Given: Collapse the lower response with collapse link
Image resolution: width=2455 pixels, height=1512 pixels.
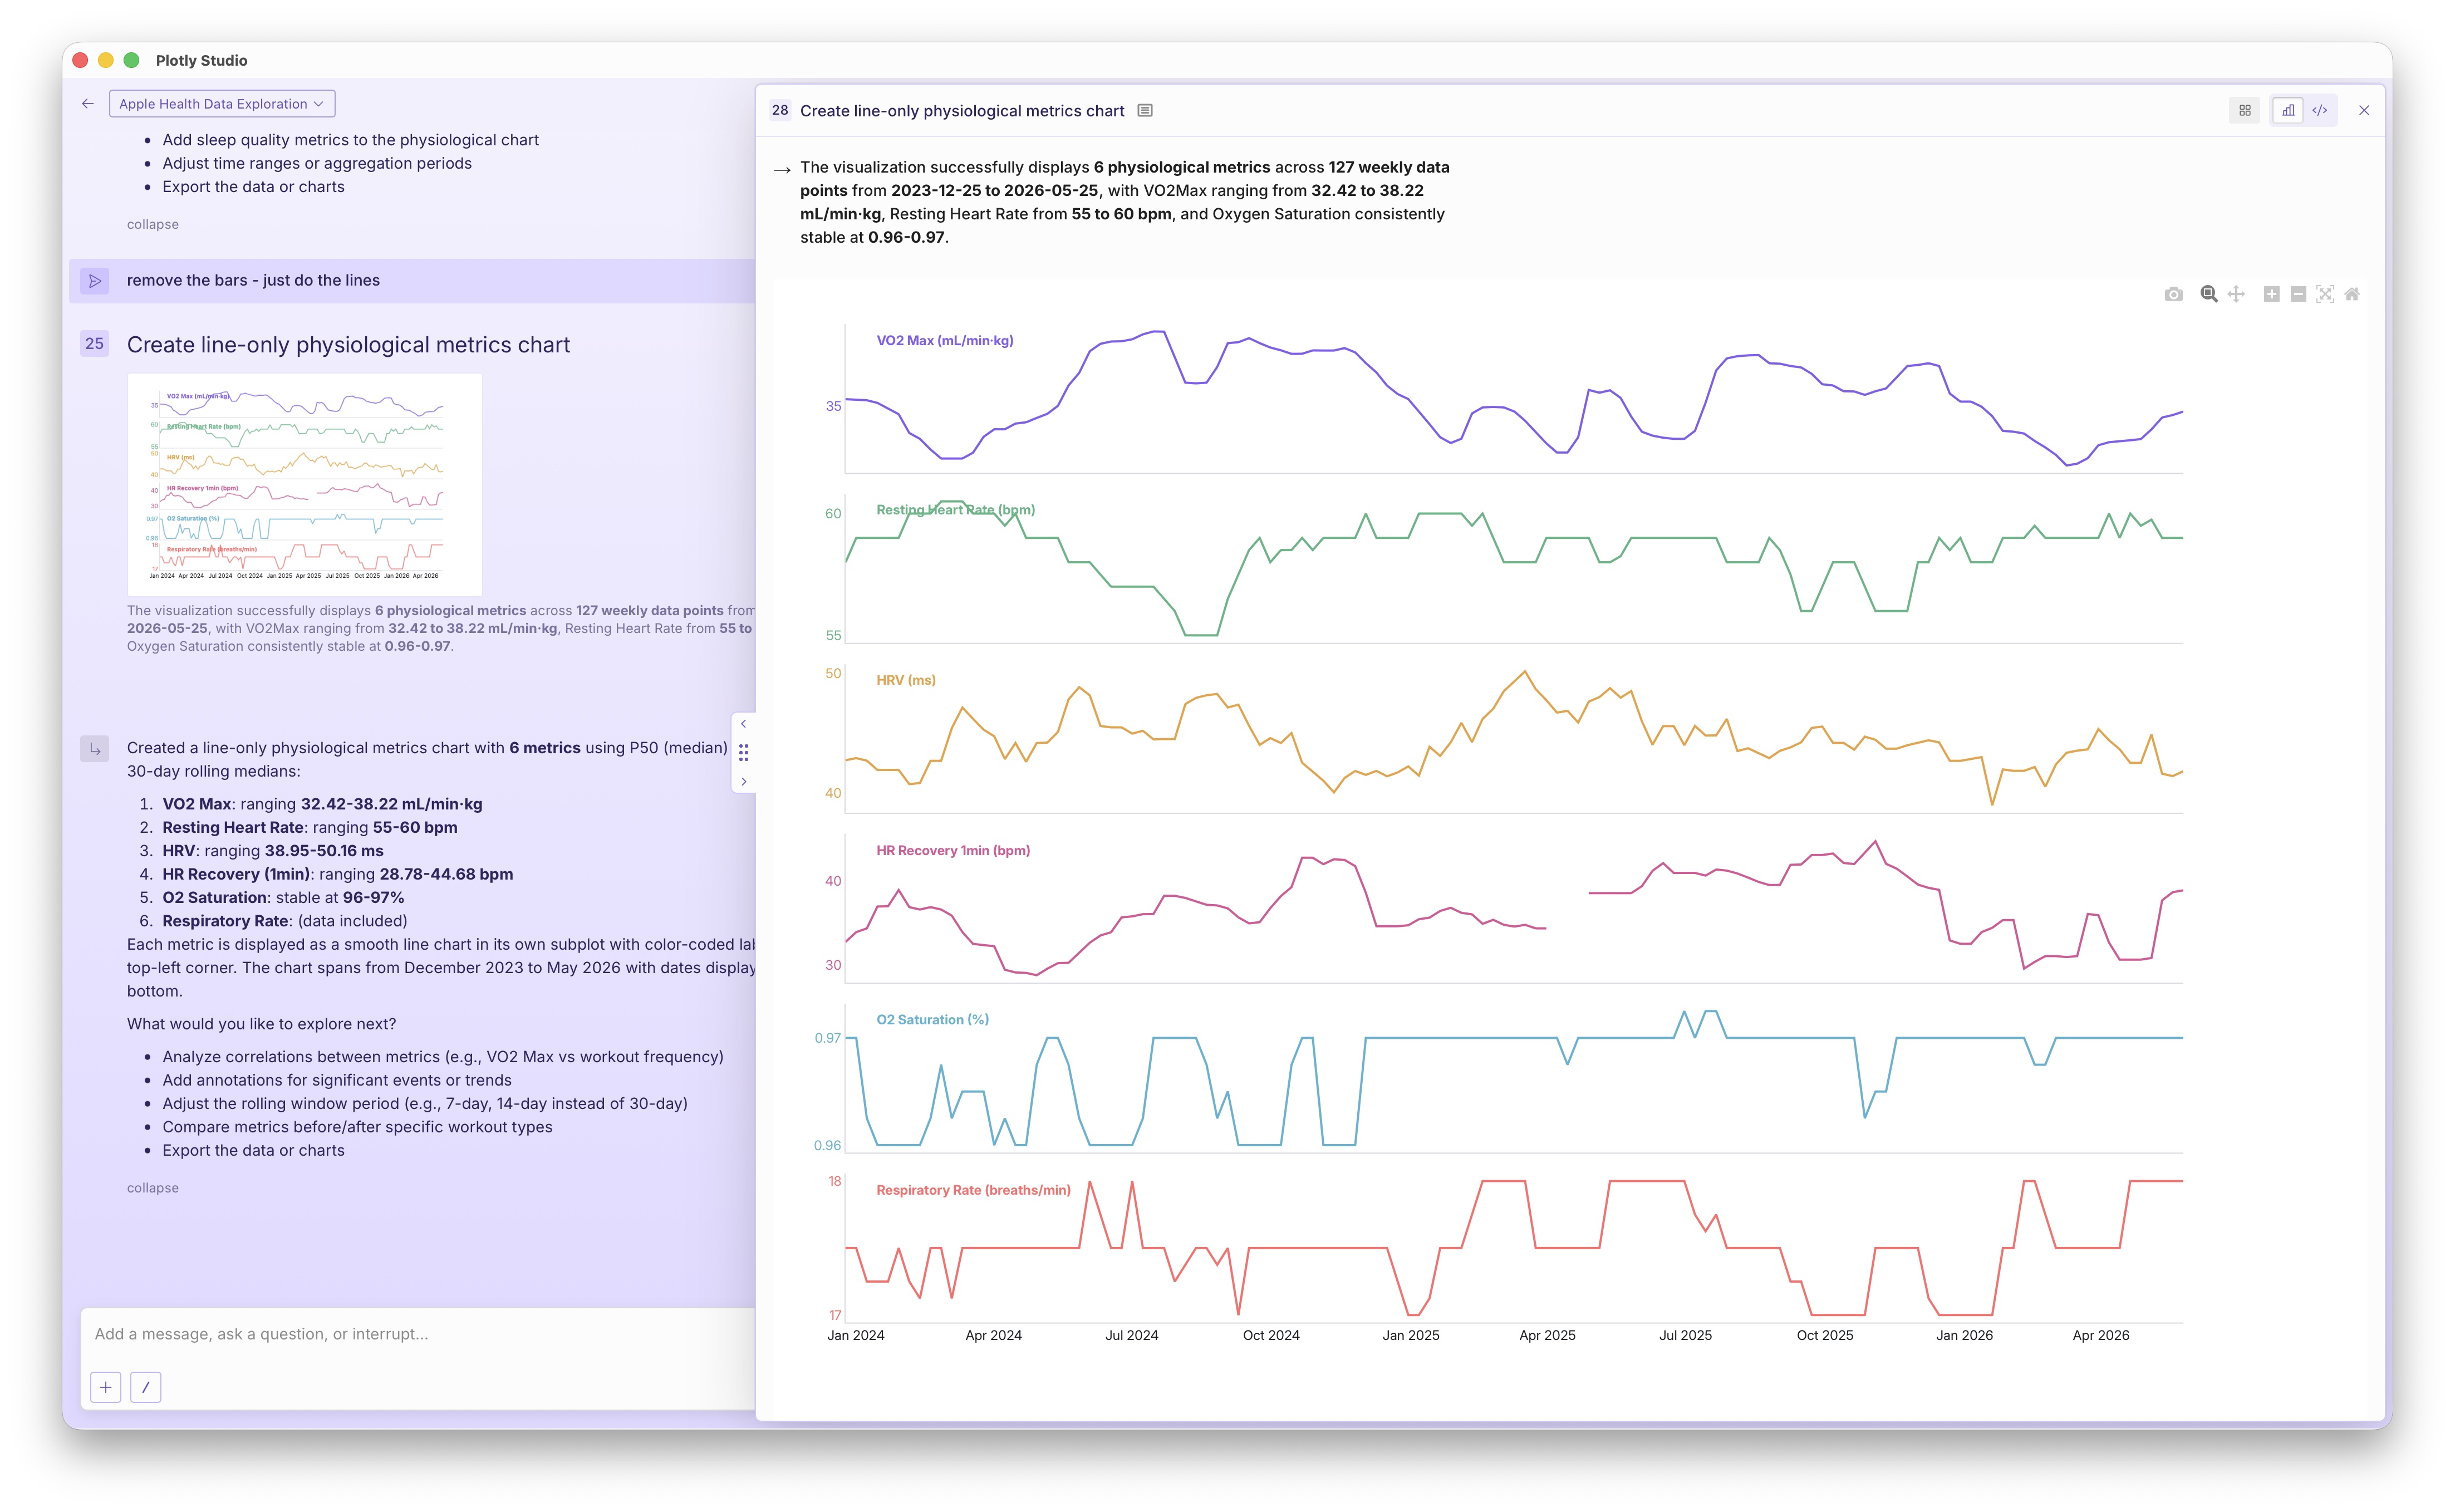Looking at the screenshot, I should pos(153,1188).
